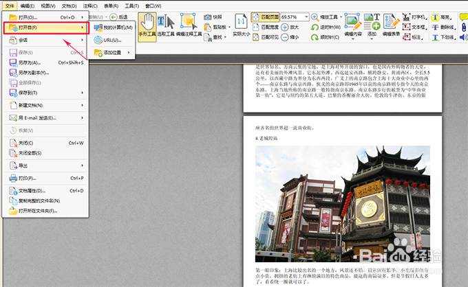The width and height of the screenshot is (468, 287).
Task: Click the 后退 back arrow button
Action: tap(118, 17)
